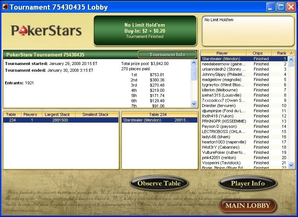The image size is (298, 217).
Task: Select player thoth418 (Yukon)
Action: 244,116
